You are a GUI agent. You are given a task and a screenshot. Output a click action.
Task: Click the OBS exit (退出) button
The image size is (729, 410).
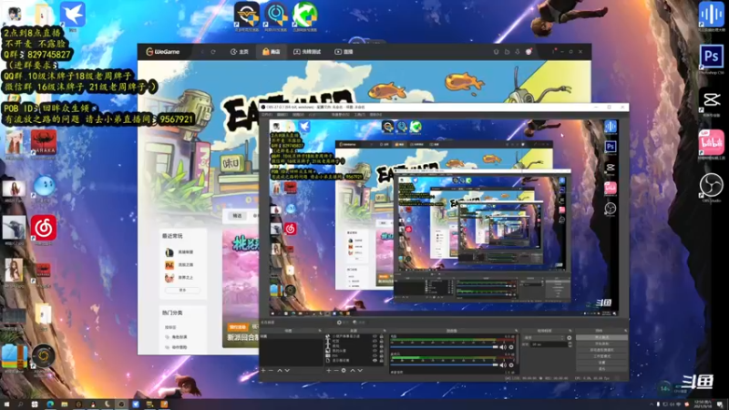click(x=601, y=369)
